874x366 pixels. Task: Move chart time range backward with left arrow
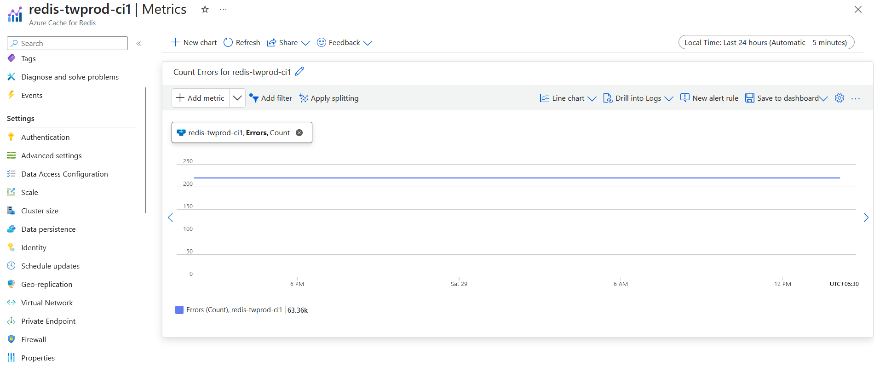click(x=170, y=217)
